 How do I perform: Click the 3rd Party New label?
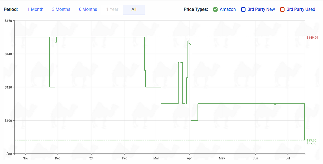[x=261, y=9]
